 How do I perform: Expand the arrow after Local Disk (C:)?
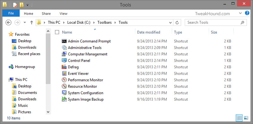click(94, 22)
